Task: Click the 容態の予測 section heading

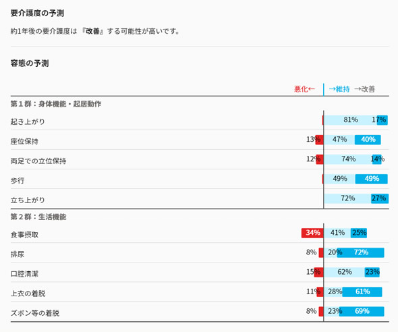Action: [x=30, y=63]
